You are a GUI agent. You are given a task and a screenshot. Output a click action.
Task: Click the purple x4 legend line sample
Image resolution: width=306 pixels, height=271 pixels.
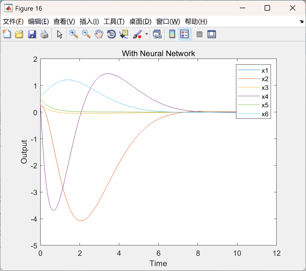coord(249,96)
